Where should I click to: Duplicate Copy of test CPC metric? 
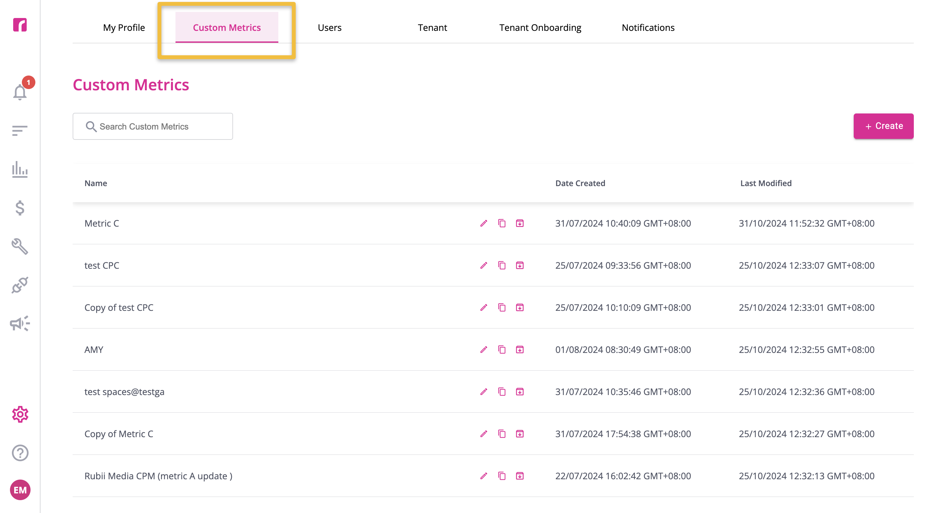502,308
